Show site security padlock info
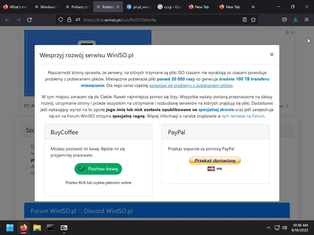 [69, 20]
